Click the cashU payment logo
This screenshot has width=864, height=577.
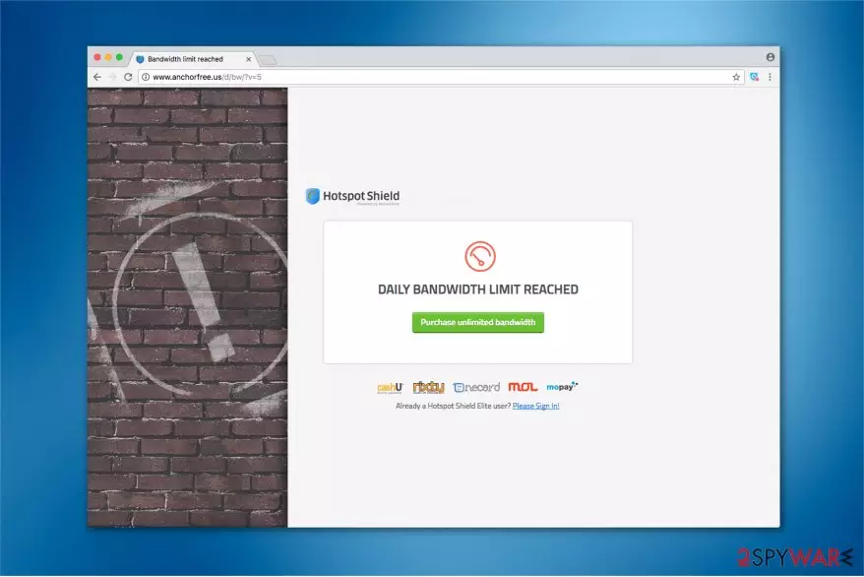pyautogui.click(x=390, y=387)
